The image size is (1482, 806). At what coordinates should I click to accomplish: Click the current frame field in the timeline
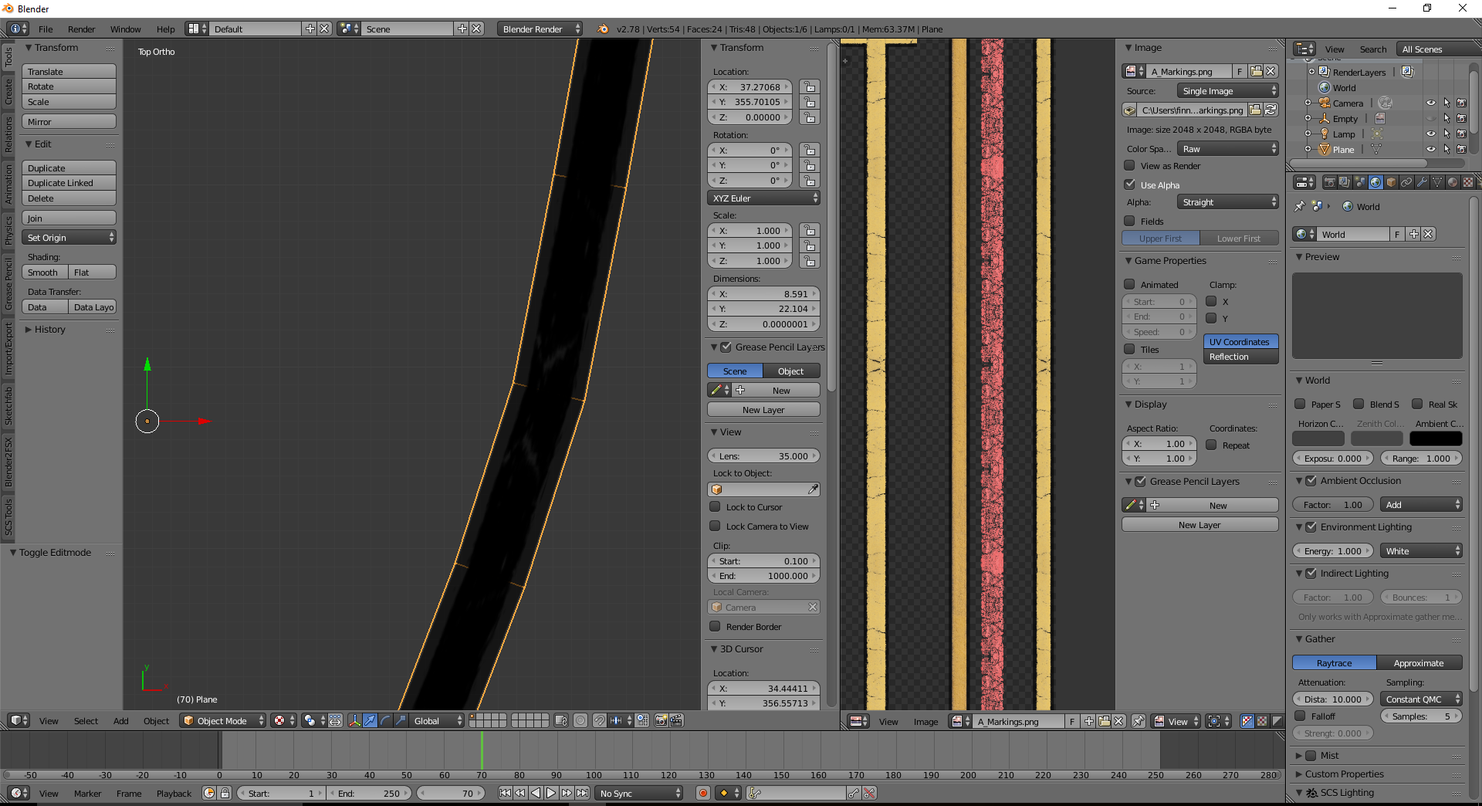tap(451, 793)
